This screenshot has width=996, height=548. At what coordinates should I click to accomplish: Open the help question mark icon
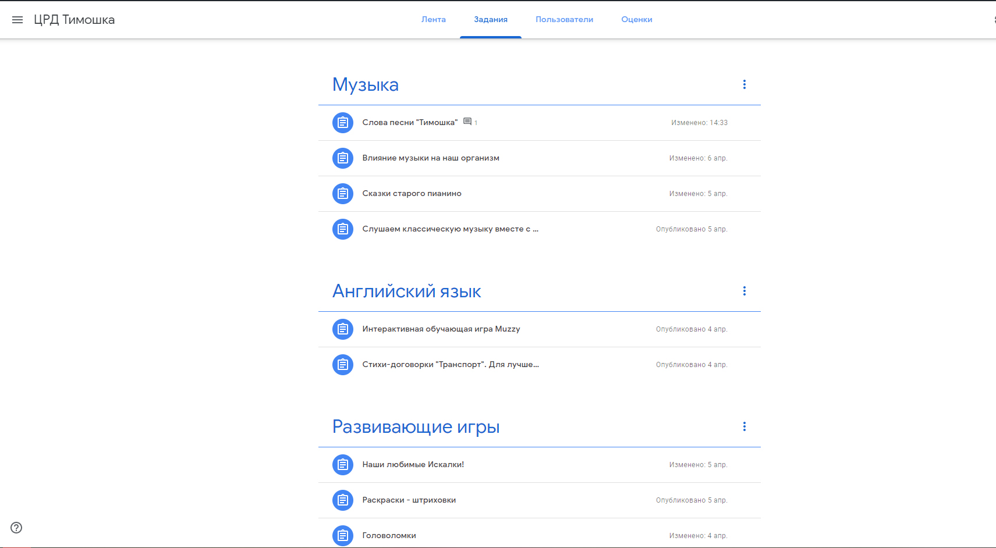click(x=16, y=528)
